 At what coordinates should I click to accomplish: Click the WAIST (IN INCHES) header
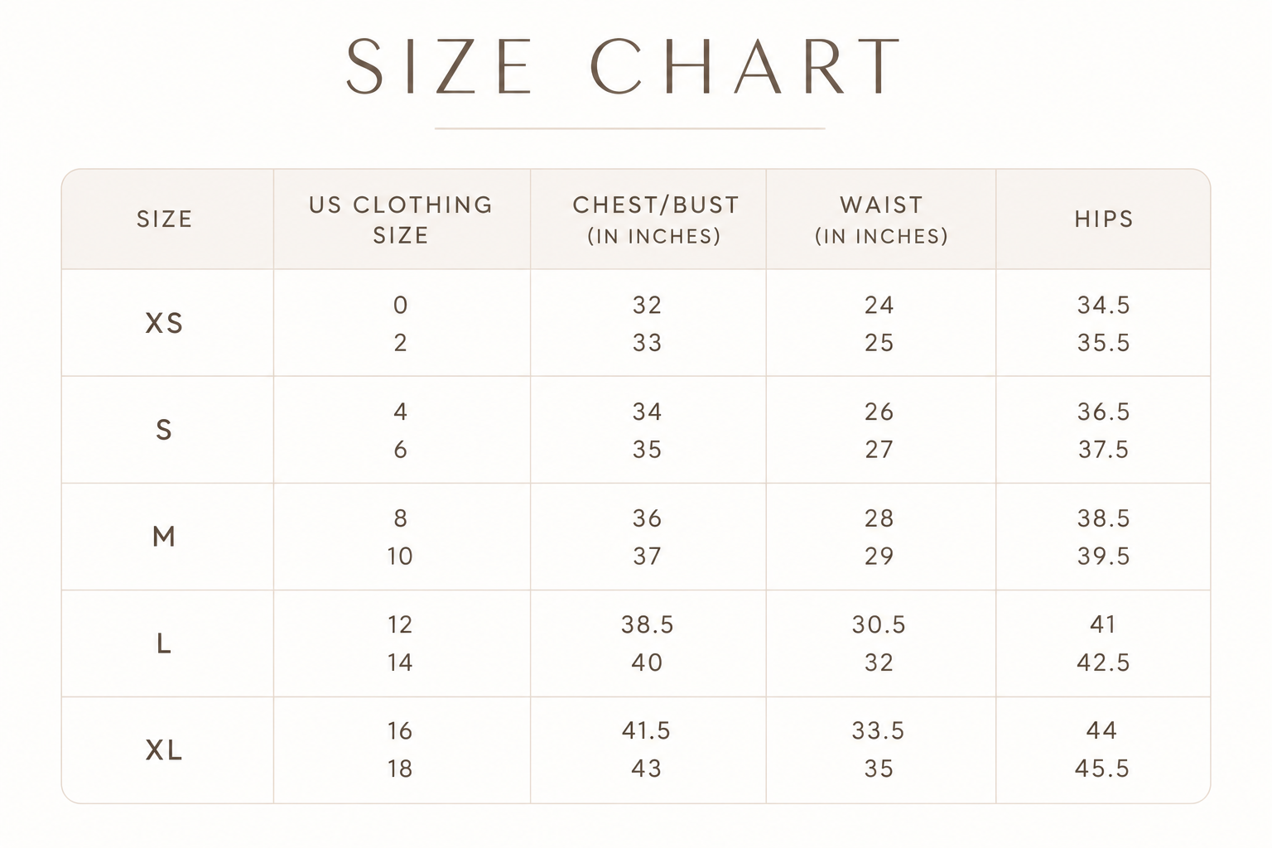tap(881, 220)
